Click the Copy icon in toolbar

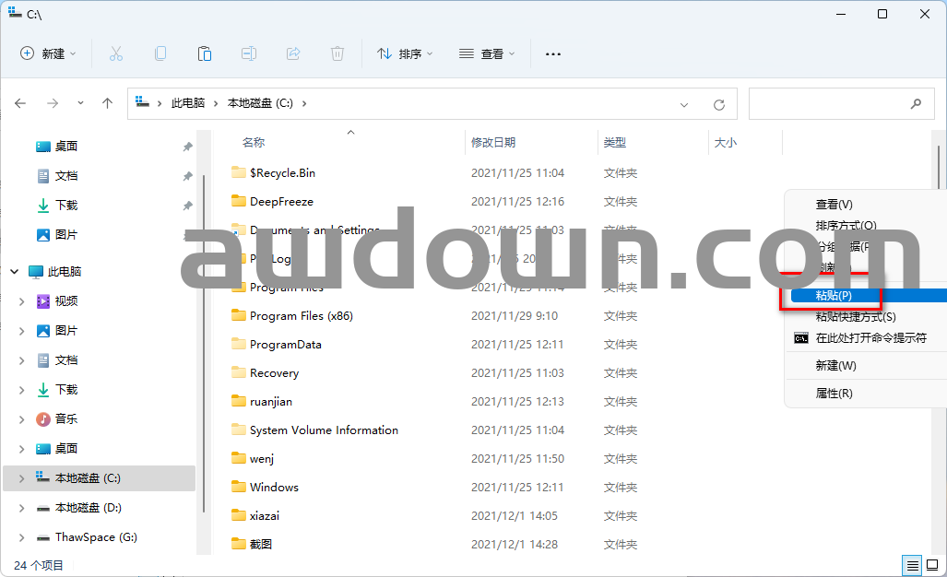point(160,53)
